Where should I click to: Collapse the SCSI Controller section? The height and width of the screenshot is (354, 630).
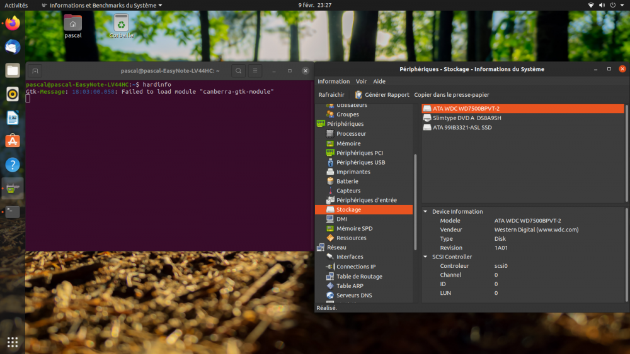coord(425,257)
